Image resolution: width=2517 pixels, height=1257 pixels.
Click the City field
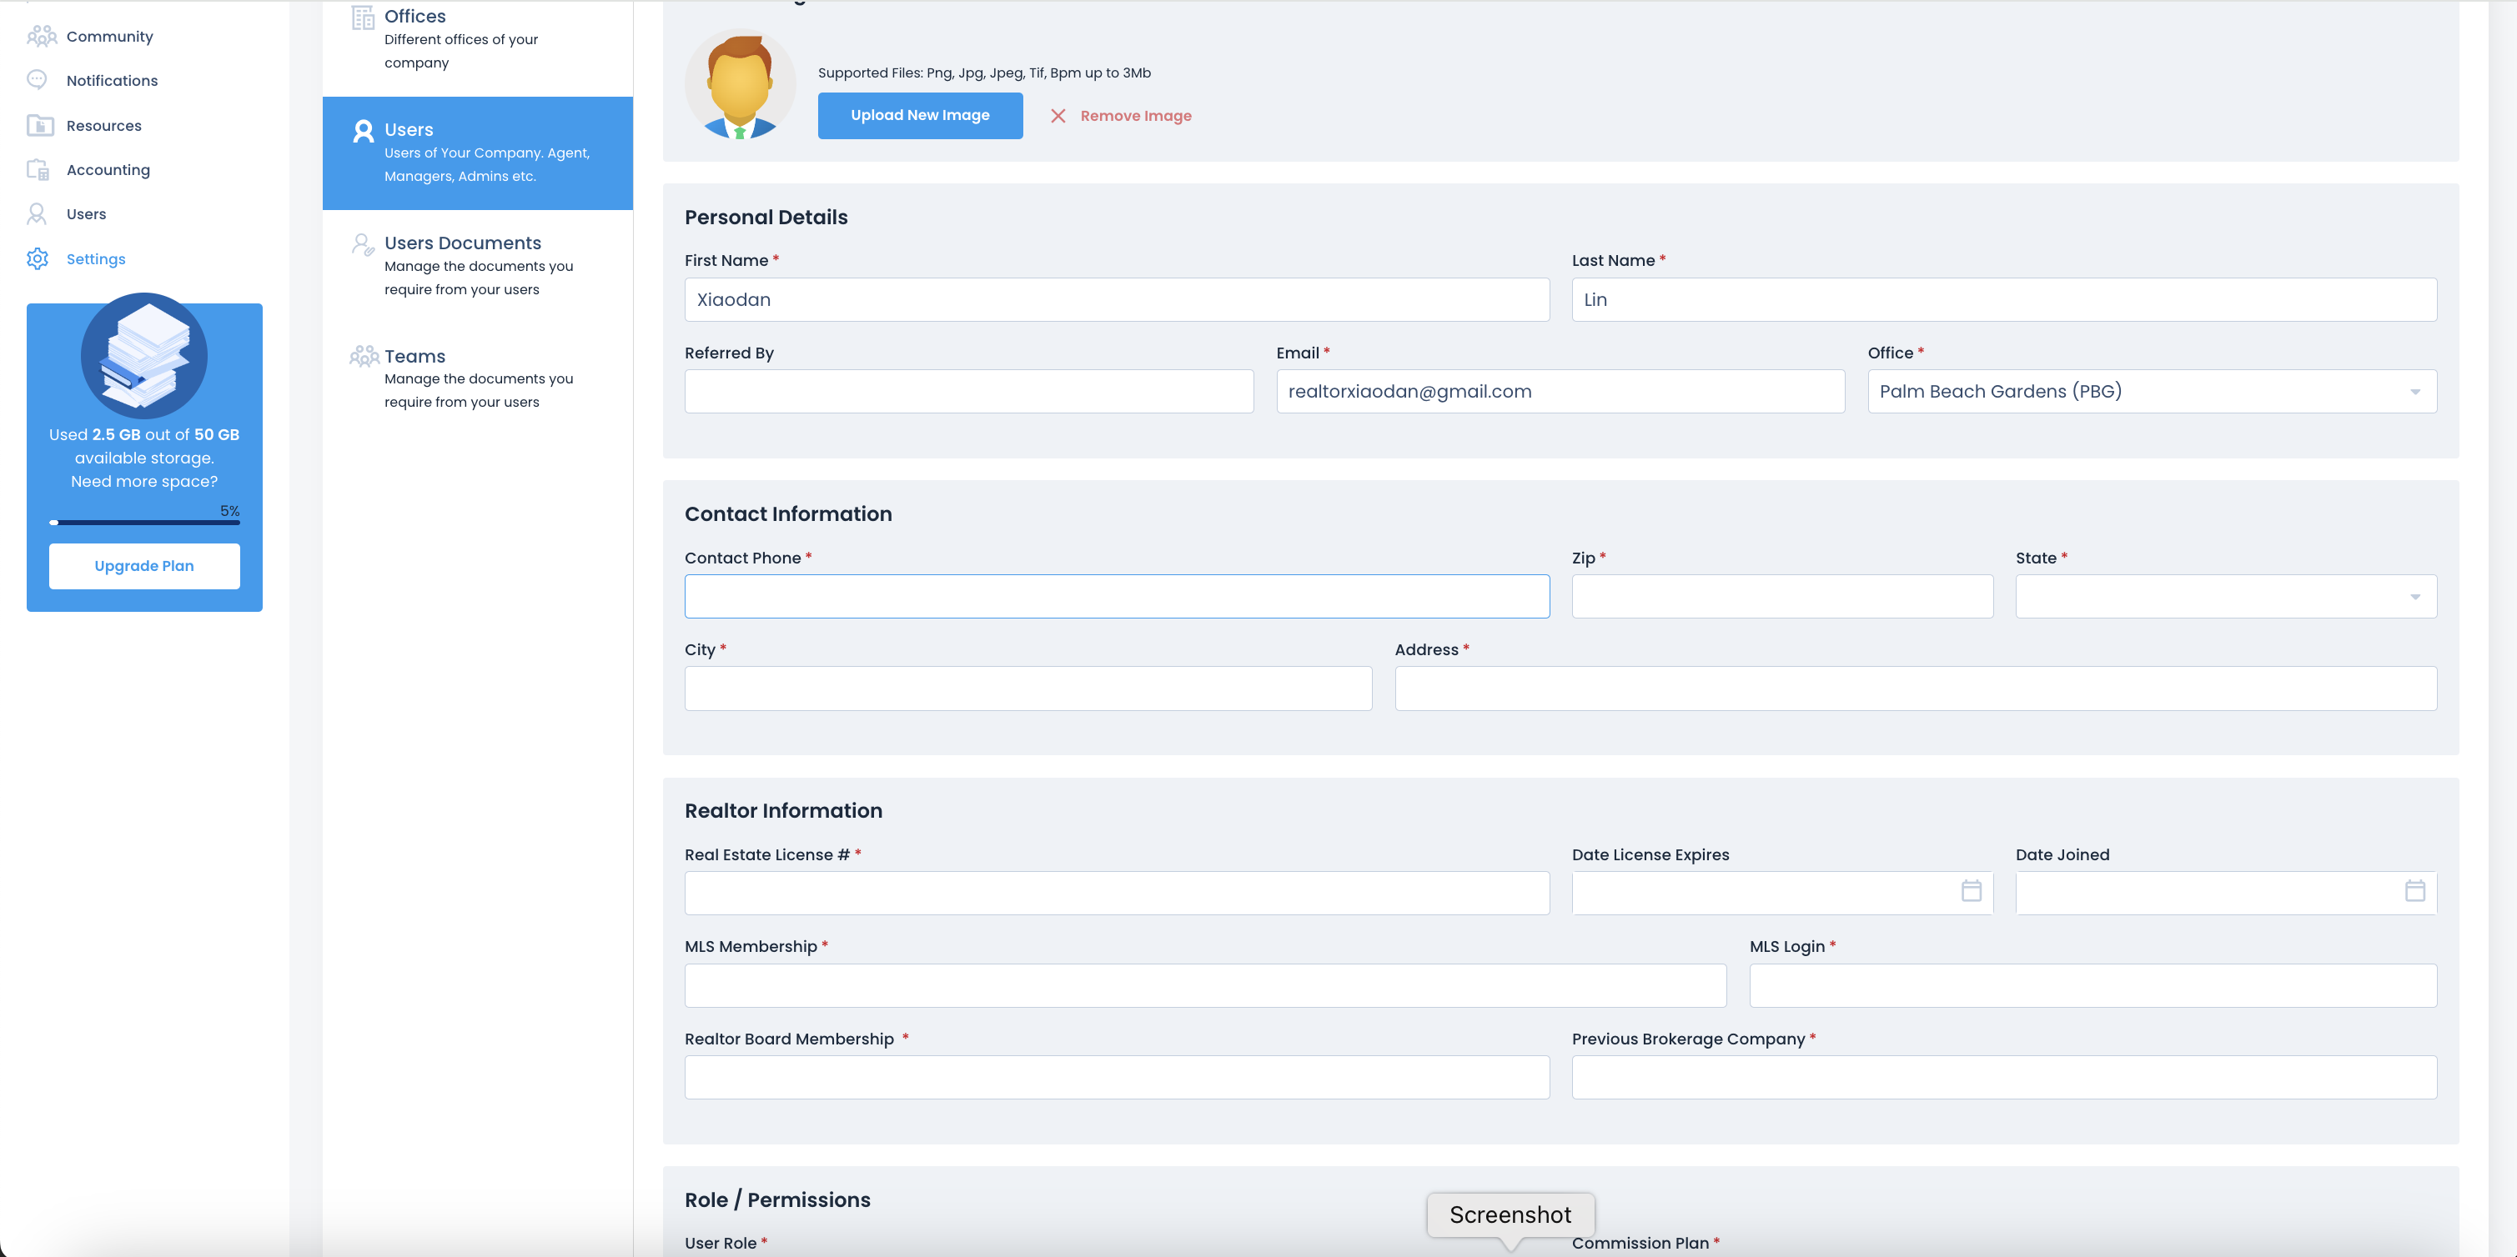(1028, 689)
